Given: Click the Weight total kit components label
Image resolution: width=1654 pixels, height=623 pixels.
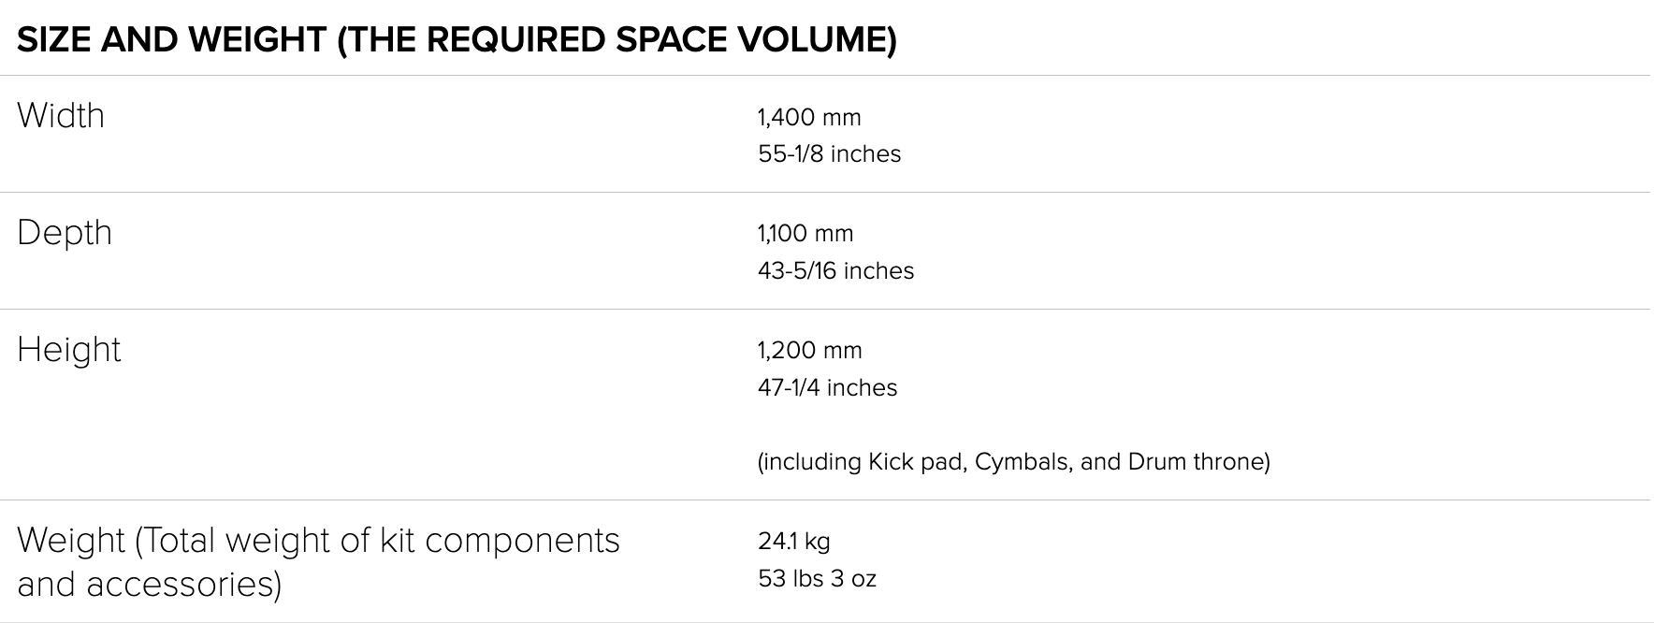Looking at the screenshot, I should pos(318,541).
